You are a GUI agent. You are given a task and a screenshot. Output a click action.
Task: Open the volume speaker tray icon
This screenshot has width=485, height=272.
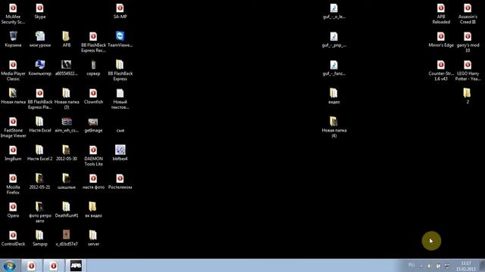[430, 266]
